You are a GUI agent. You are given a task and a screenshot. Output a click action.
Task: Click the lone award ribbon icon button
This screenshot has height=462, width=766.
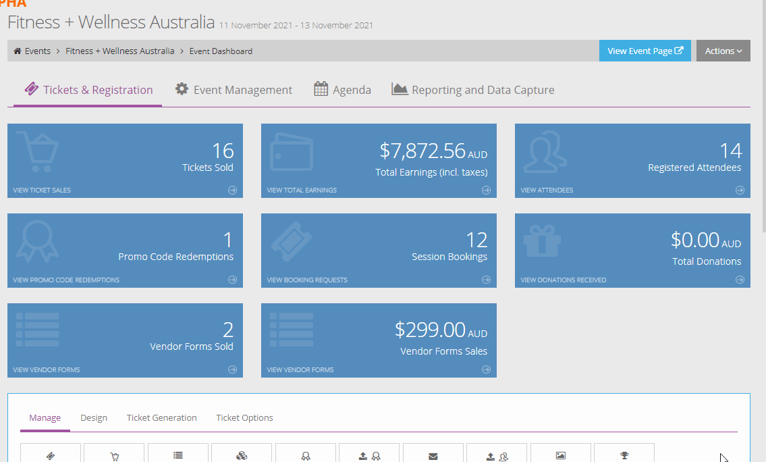[x=305, y=453]
